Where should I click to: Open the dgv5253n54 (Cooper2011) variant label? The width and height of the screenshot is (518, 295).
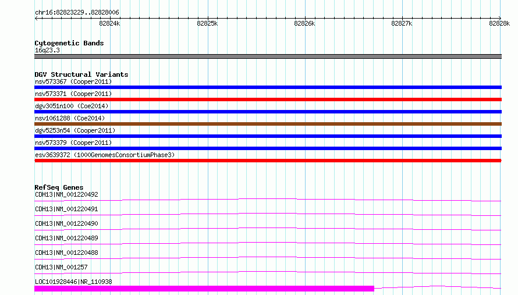click(75, 130)
